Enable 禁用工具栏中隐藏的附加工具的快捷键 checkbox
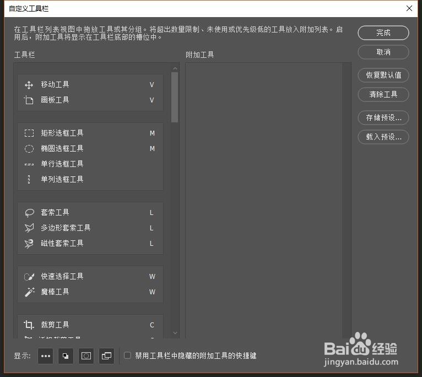The width and height of the screenshot is (422, 377). (x=127, y=356)
